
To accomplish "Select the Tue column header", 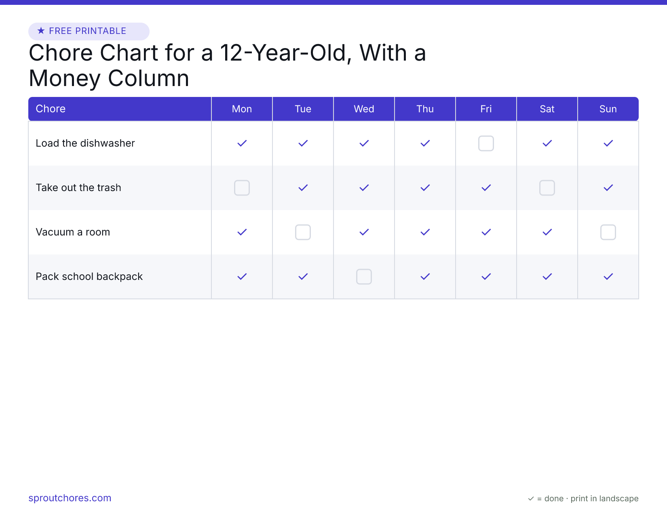I will click(x=303, y=109).
